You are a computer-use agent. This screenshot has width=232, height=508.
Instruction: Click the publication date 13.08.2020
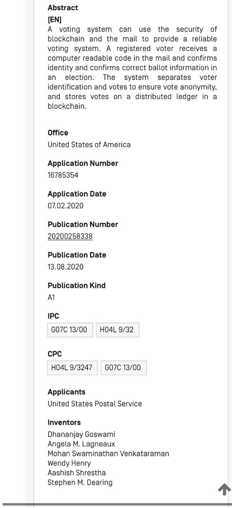[x=66, y=267]
